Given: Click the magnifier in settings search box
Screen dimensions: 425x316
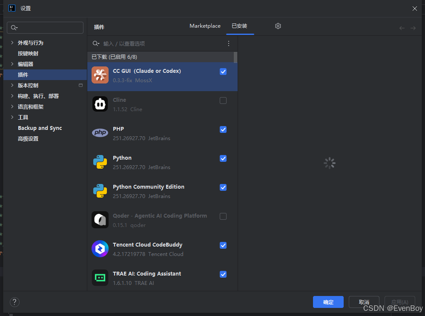Looking at the screenshot, I should [14, 28].
